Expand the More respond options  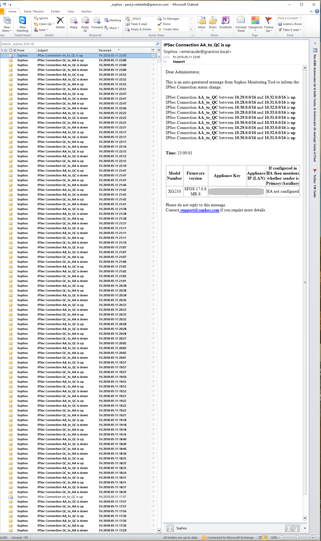tap(112, 28)
